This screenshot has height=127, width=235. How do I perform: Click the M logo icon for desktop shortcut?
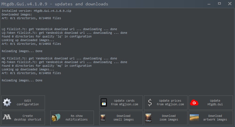[7, 118]
